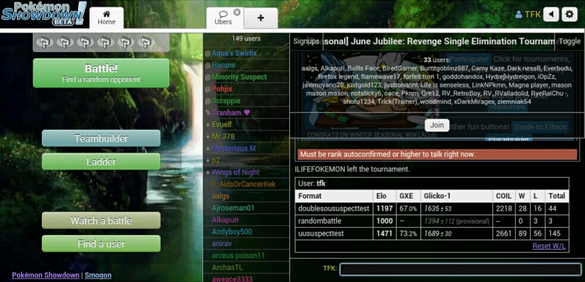Click the first team Pokémon placeholder icon
This screenshot has height=282, width=585.
coord(45,42)
